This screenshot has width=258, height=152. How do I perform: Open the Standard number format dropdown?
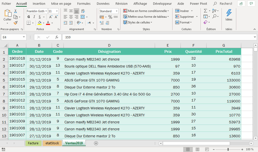116,11
